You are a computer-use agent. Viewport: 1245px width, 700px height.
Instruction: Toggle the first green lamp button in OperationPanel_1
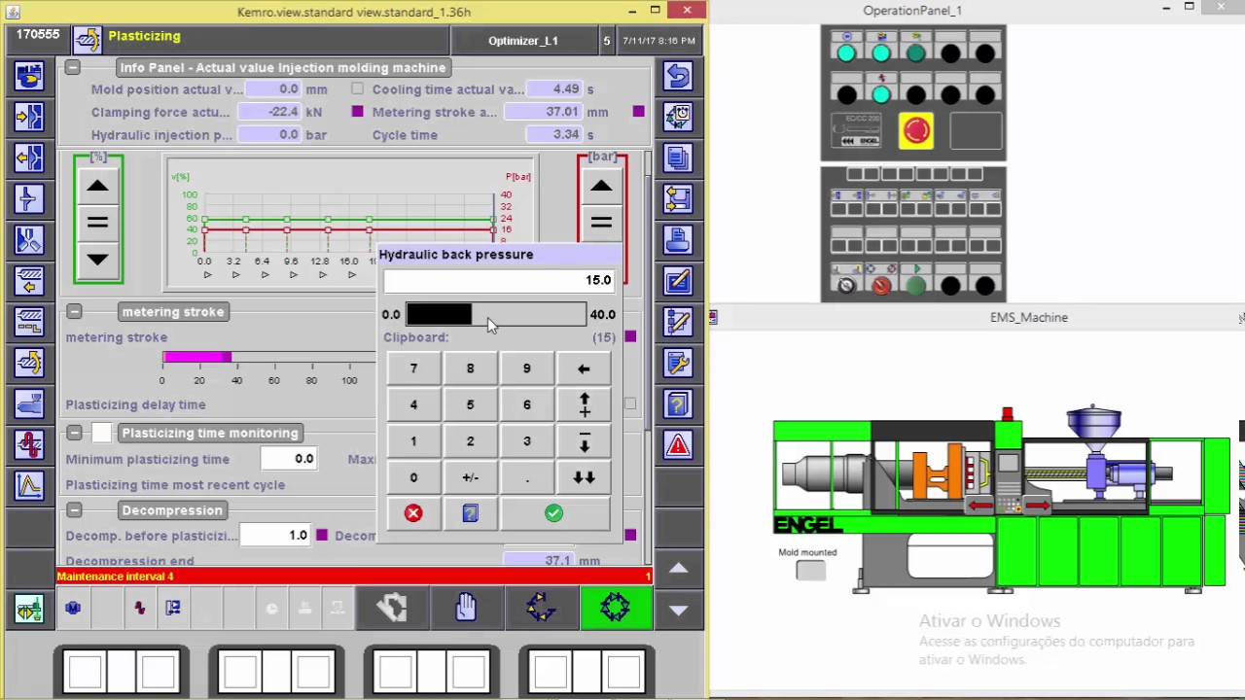click(845, 53)
